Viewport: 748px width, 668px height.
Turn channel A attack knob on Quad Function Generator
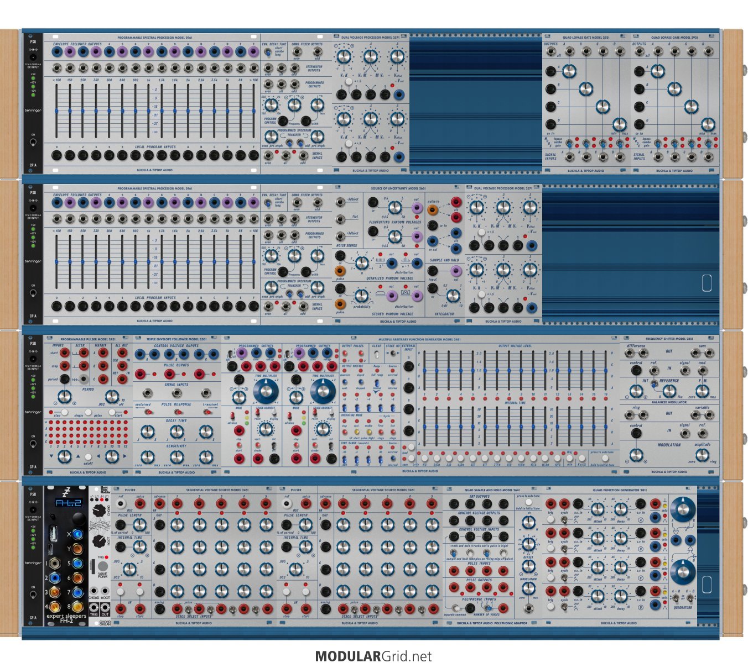pos(598,509)
